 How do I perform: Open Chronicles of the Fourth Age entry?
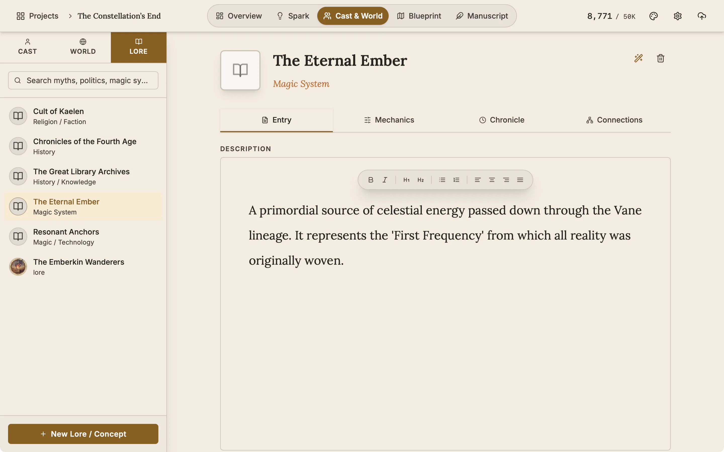coord(83,146)
